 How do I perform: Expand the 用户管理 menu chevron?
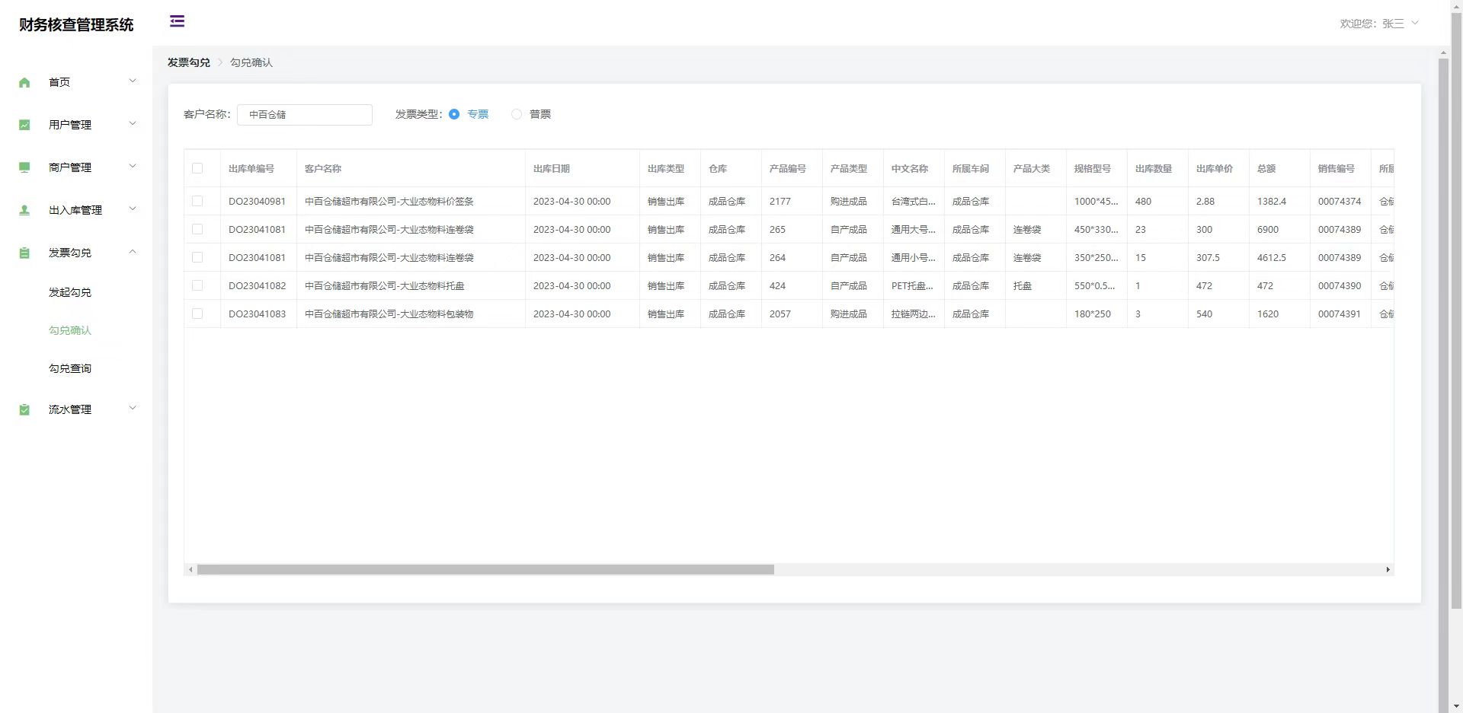point(133,123)
